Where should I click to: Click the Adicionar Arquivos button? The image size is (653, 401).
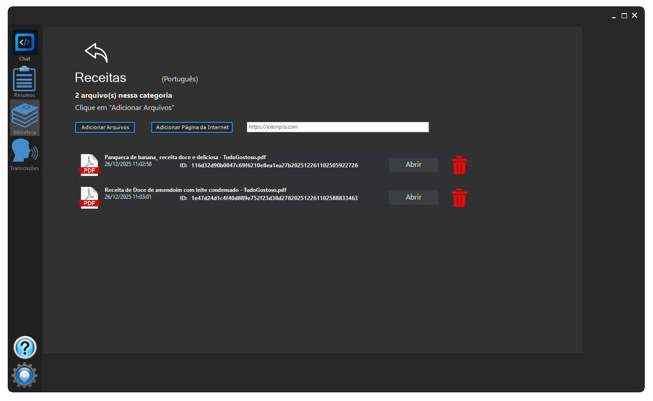(x=105, y=127)
